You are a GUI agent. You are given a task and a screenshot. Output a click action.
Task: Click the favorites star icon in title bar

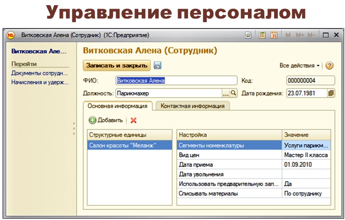pyautogui.click(x=248, y=35)
